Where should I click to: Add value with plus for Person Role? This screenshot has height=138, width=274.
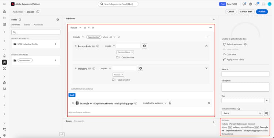pos(144,46)
